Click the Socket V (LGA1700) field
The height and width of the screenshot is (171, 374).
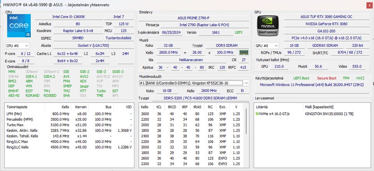coord(93,45)
